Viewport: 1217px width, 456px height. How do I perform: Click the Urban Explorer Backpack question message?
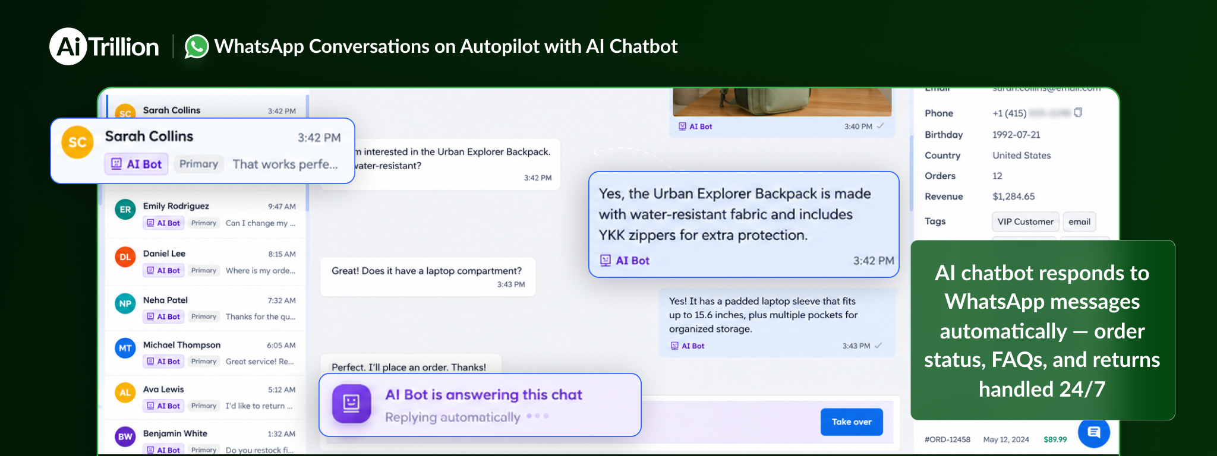(x=440, y=164)
